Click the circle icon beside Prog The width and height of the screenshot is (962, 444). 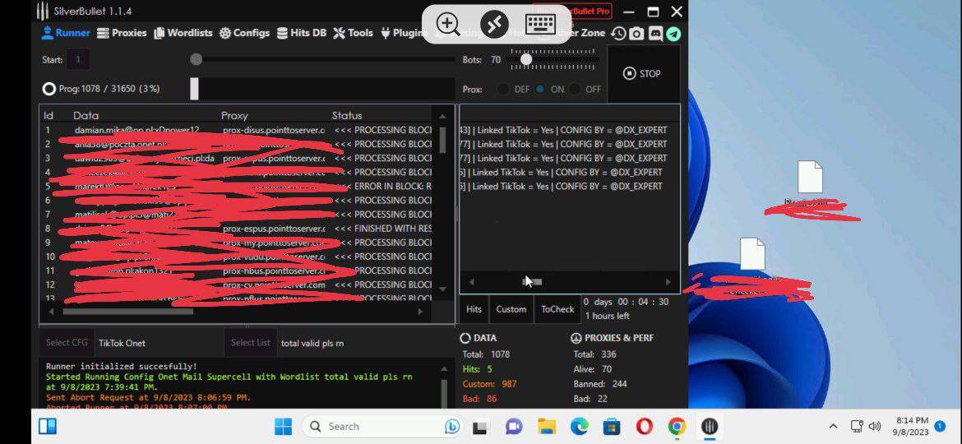pos(49,89)
